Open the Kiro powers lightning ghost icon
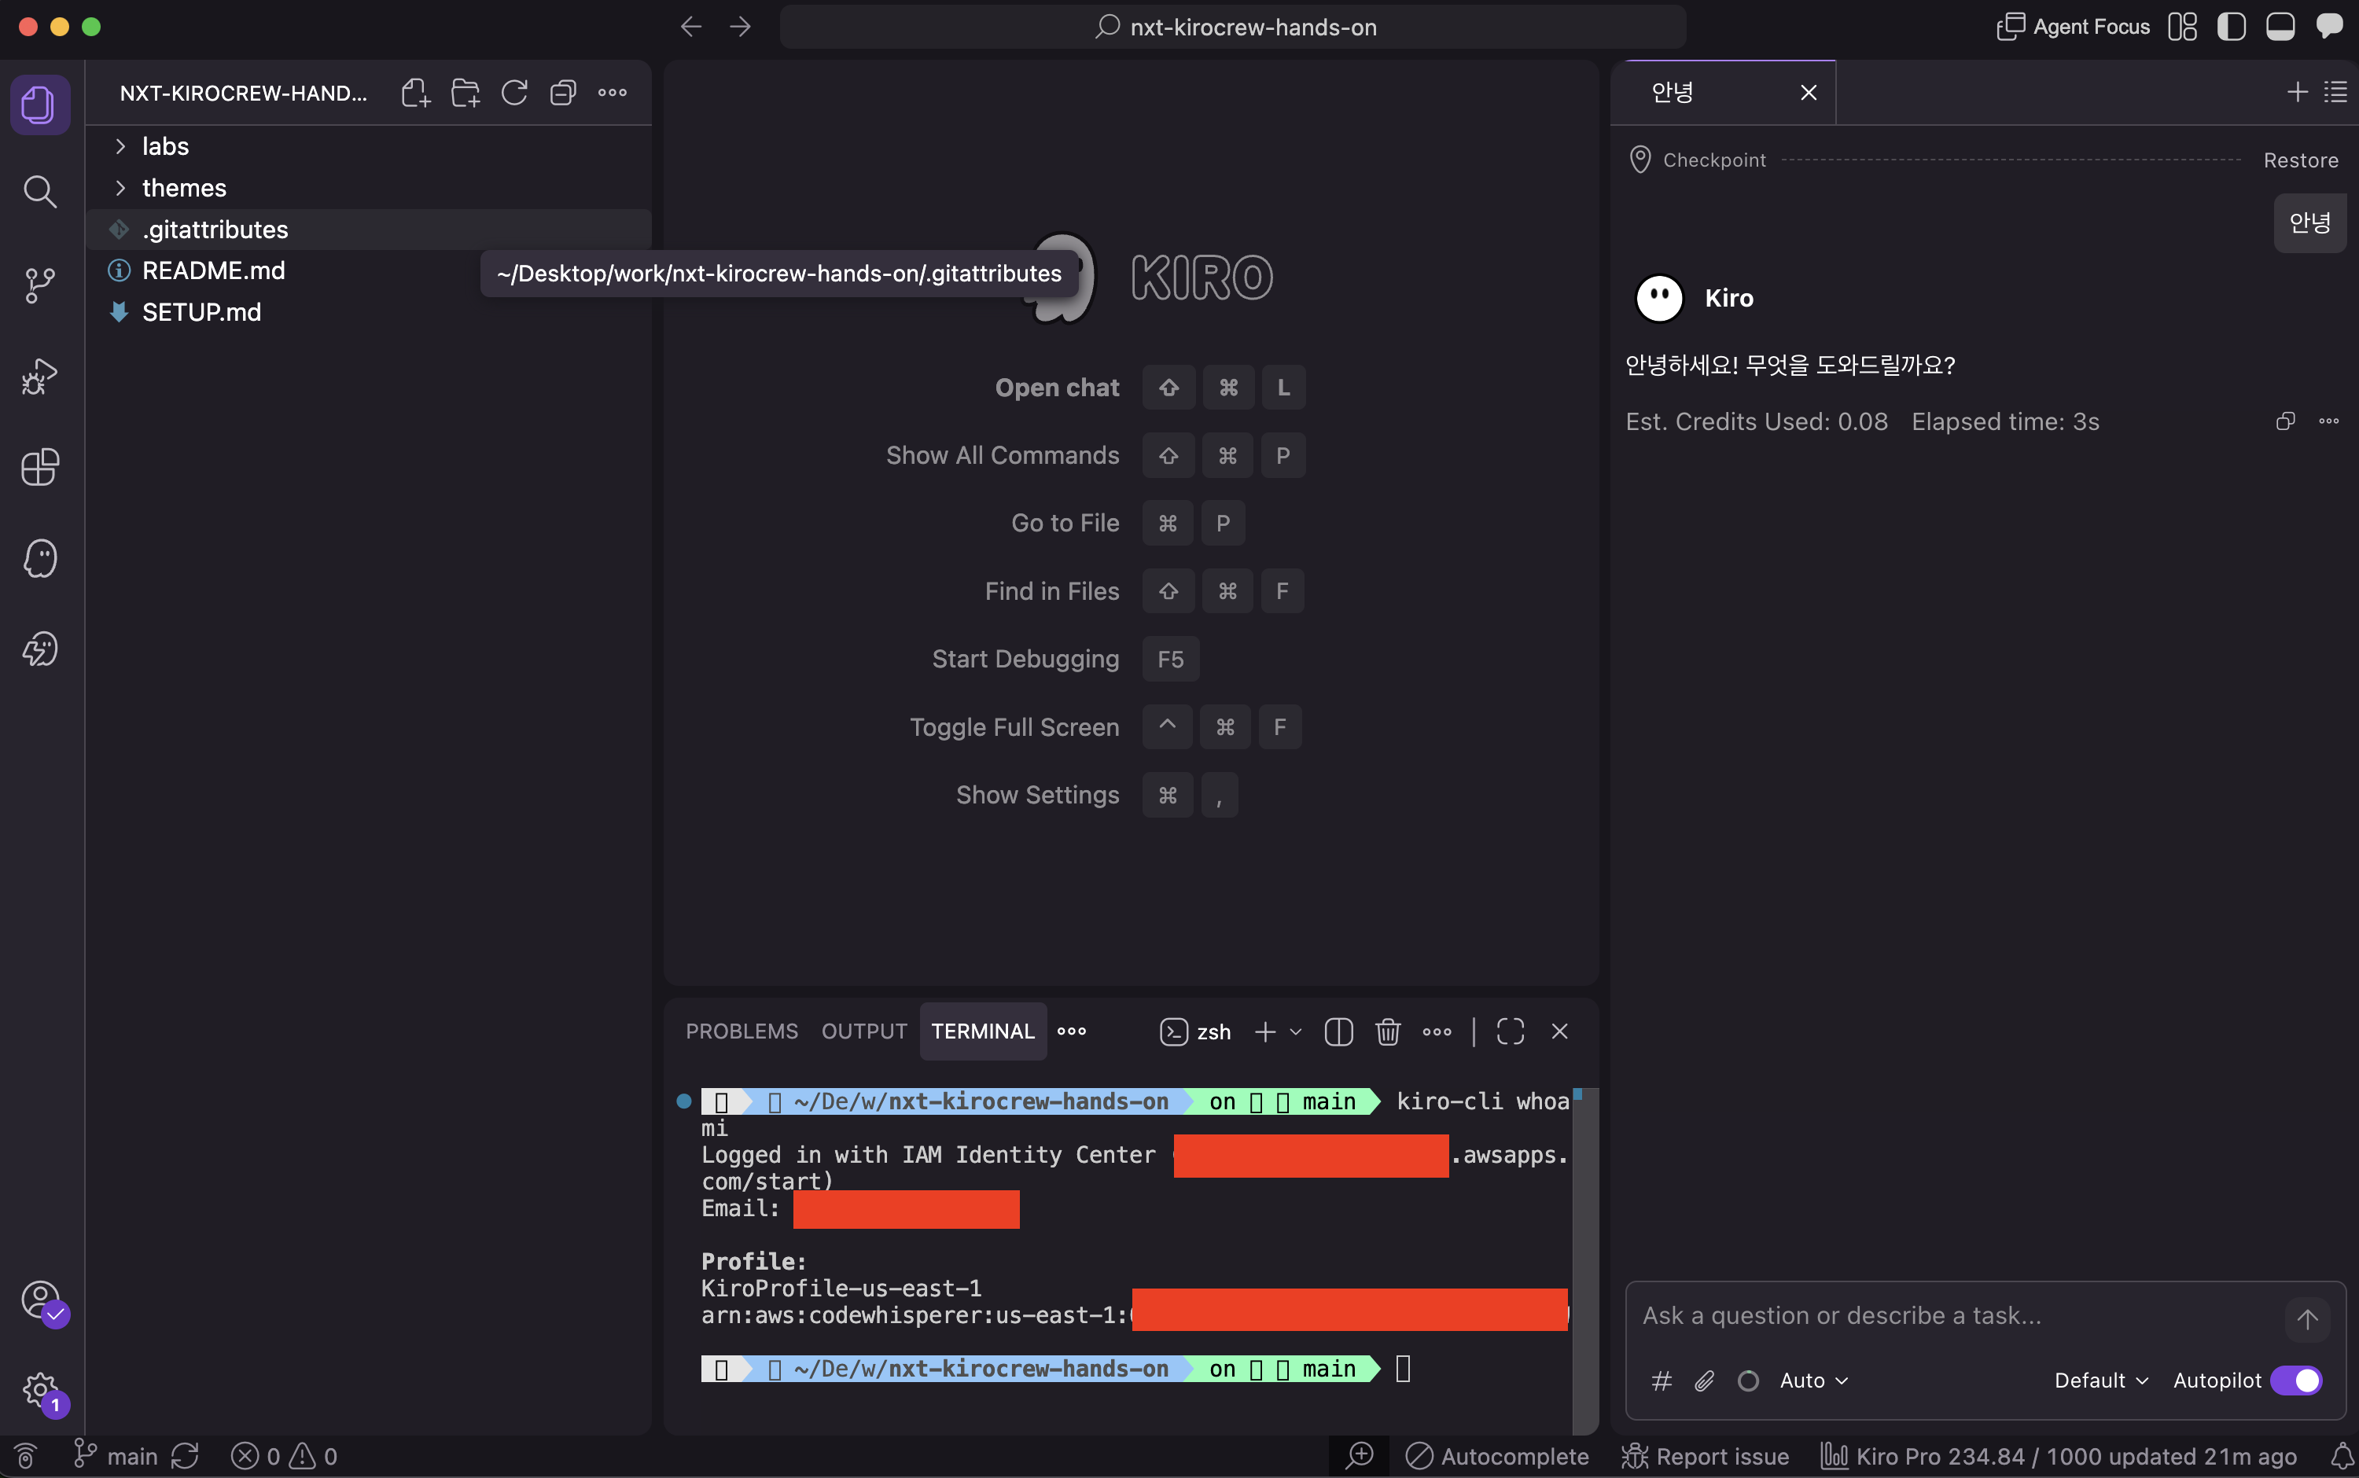The width and height of the screenshot is (2359, 1478). click(x=39, y=649)
